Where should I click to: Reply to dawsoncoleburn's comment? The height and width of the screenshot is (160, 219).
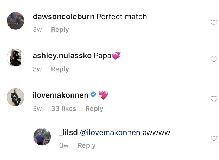click(60, 30)
